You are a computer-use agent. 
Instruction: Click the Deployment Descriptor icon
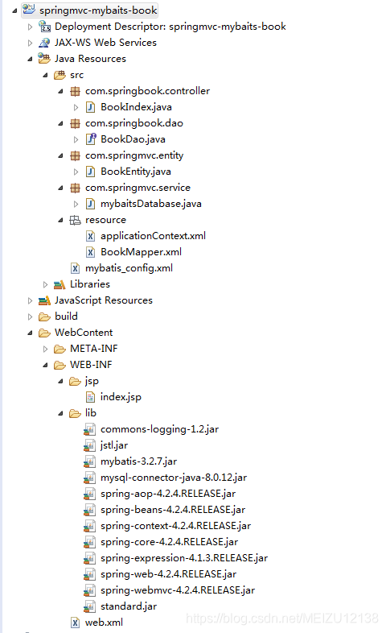(44, 27)
